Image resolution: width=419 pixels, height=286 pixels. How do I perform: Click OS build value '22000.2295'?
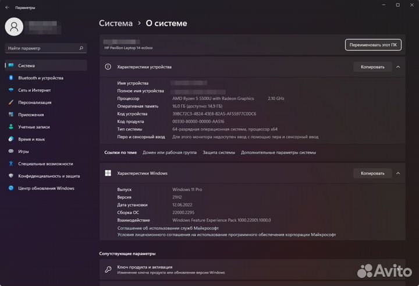183,213
